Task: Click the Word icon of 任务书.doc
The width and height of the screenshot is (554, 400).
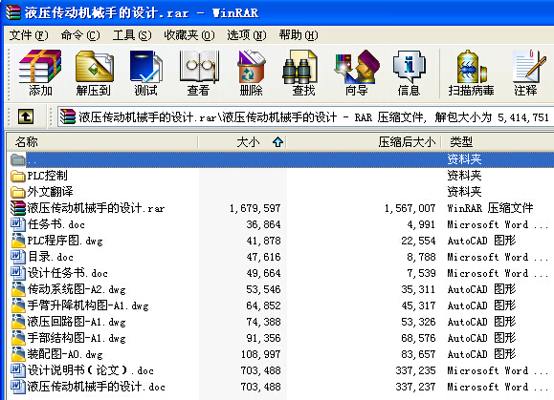Action: (x=17, y=224)
